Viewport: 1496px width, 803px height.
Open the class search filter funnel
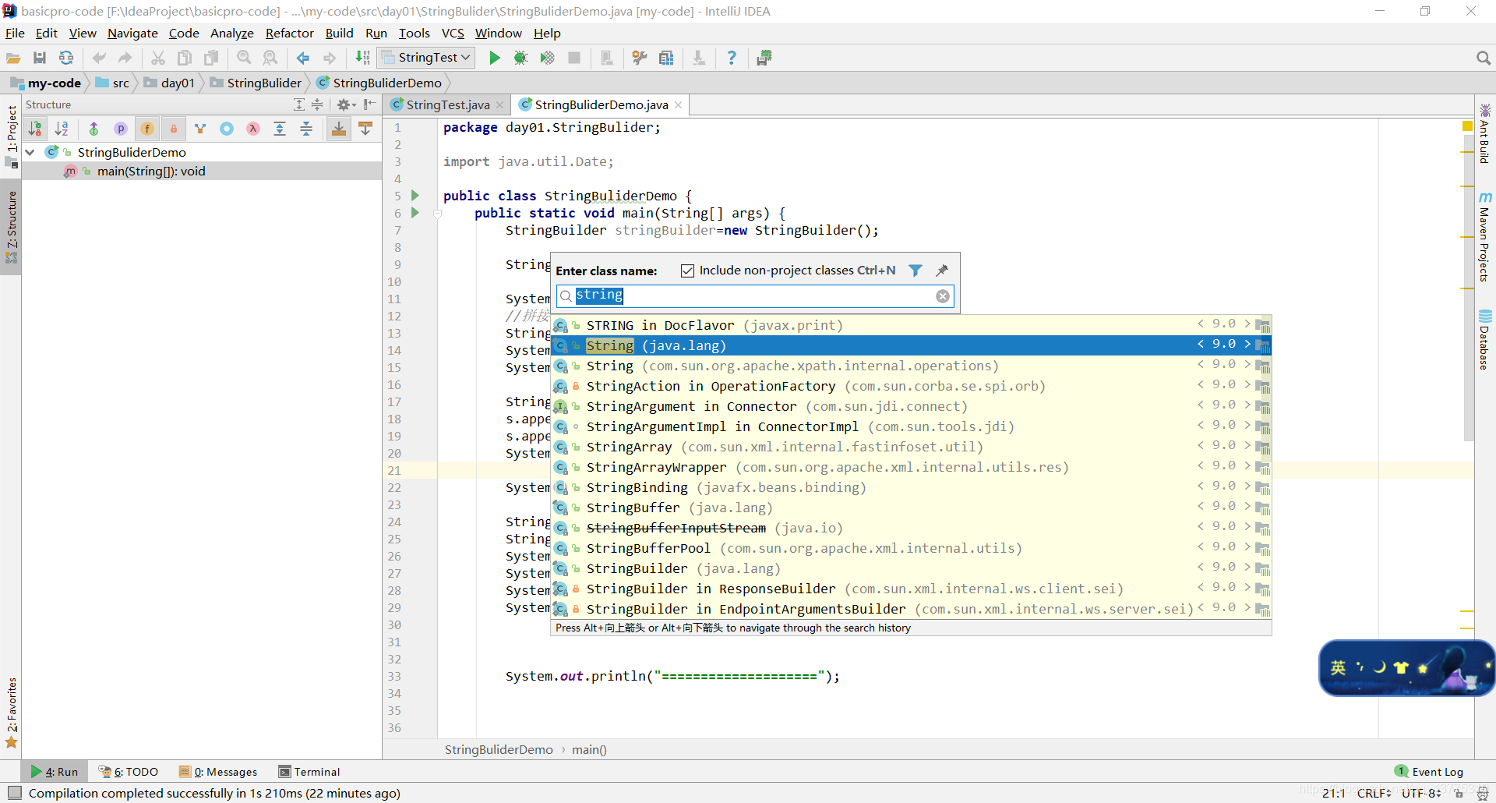[x=916, y=271]
